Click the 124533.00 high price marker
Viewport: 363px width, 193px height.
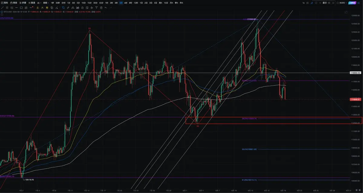[x=252, y=19]
